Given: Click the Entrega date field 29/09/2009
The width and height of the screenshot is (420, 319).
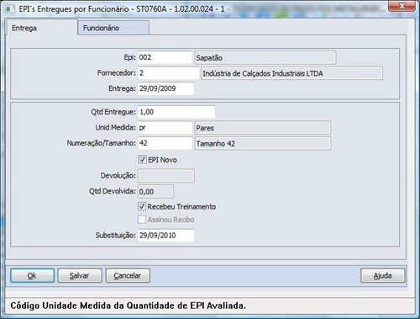Looking at the screenshot, I should click(x=165, y=88).
